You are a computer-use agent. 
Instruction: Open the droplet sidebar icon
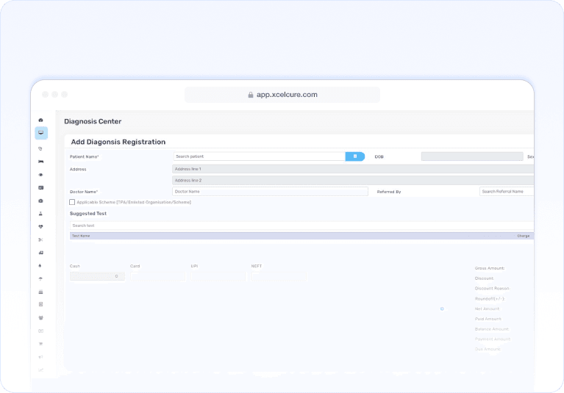click(40, 266)
